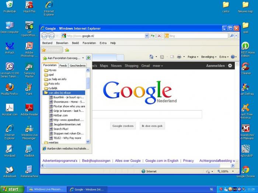Open the Mozilla Firefox desktop icon
Image resolution: width=258 pixels, height=193 pixels.
[x=10, y=87]
